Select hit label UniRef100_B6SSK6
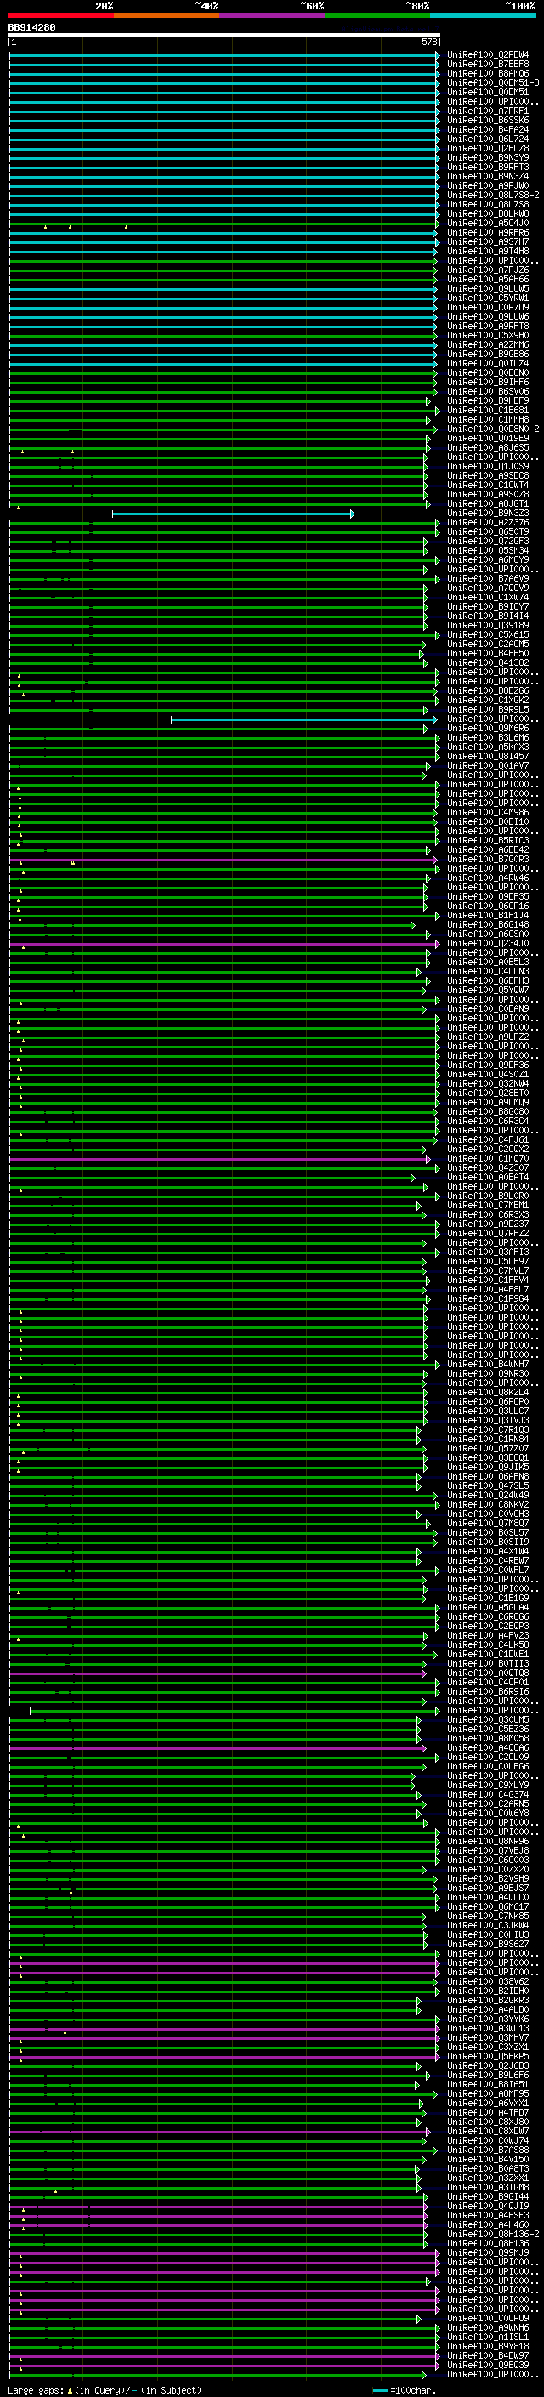Viewport: 544px width, 2397px height. click(x=488, y=120)
